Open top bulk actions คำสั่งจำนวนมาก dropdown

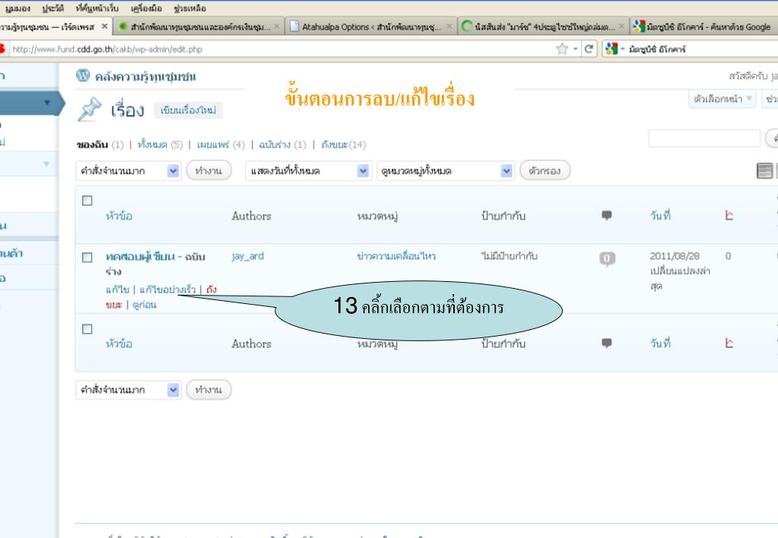point(129,170)
